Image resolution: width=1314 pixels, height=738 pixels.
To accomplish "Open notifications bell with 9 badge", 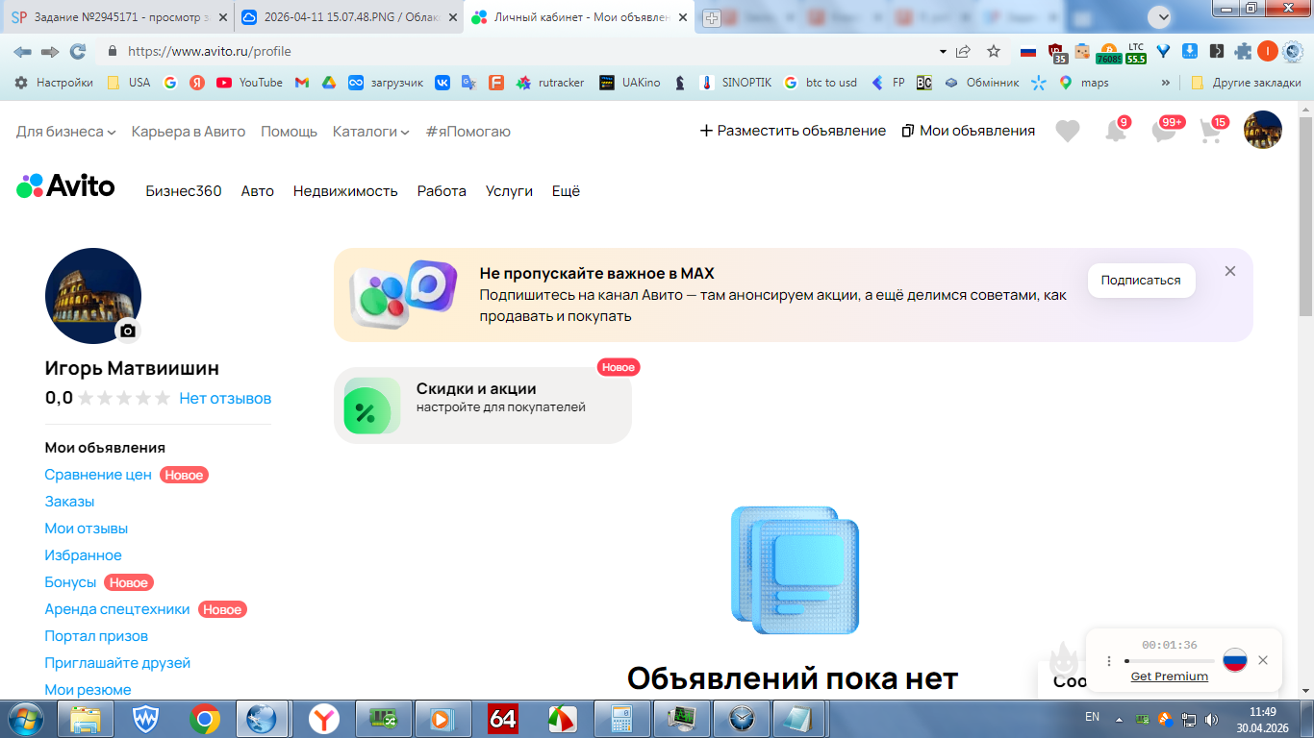I will click(x=1116, y=131).
